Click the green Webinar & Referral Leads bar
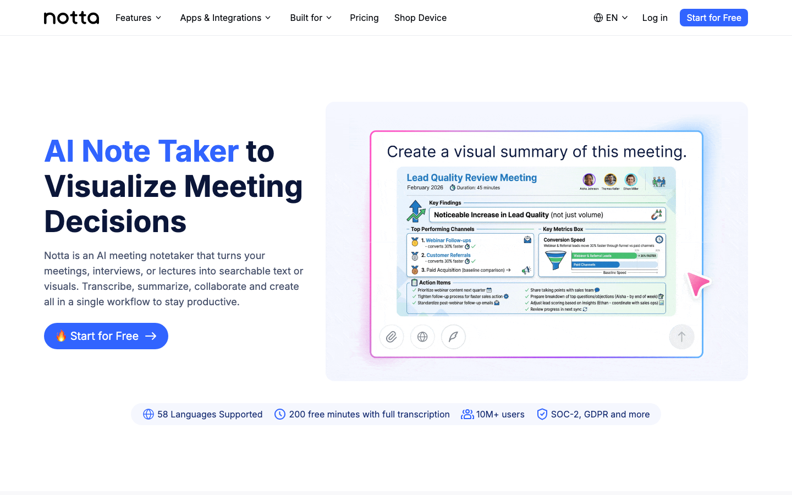 click(x=604, y=256)
